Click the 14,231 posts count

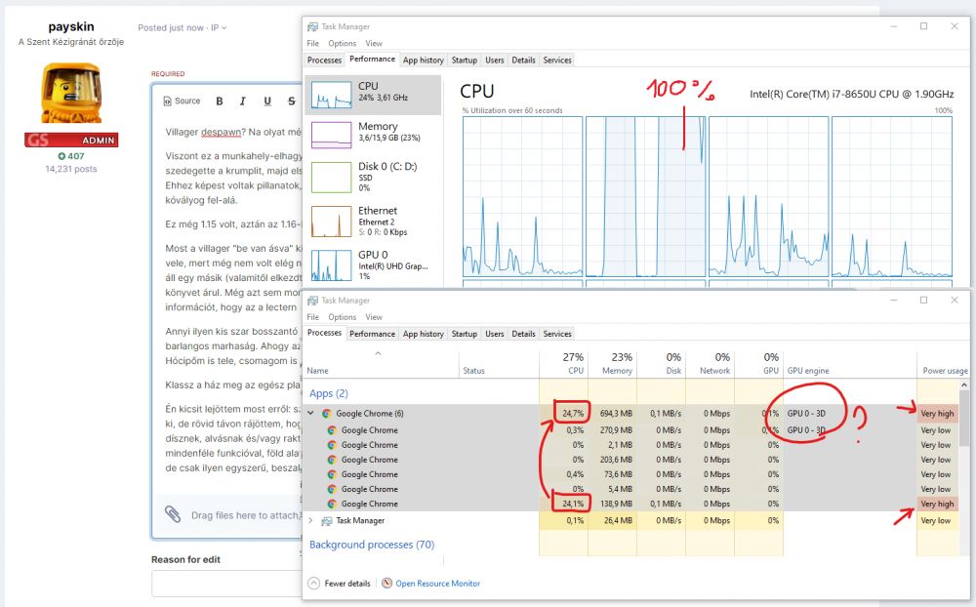(71, 169)
